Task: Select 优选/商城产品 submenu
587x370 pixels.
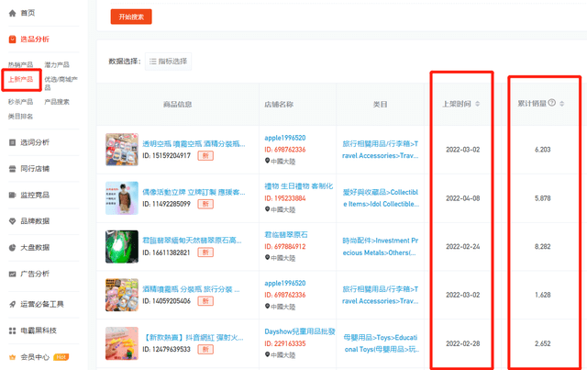Action: point(61,84)
